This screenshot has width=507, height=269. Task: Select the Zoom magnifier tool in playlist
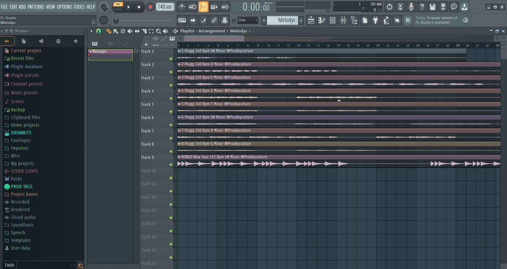pos(158,31)
